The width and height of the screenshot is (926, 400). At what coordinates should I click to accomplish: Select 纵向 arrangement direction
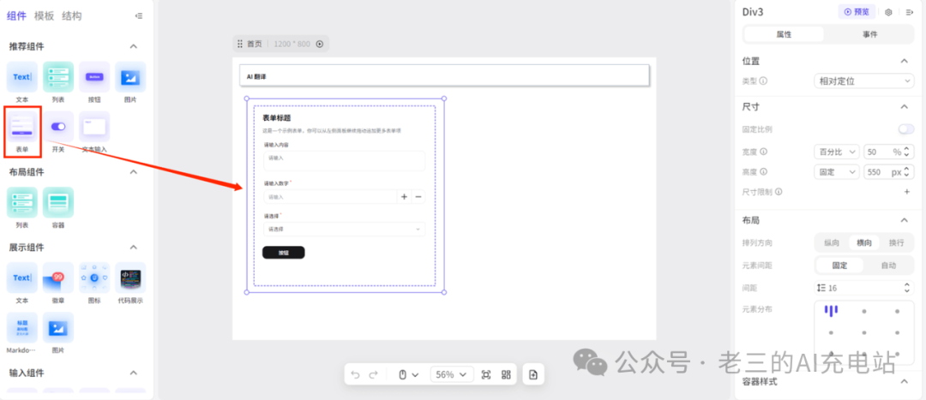[x=832, y=242]
